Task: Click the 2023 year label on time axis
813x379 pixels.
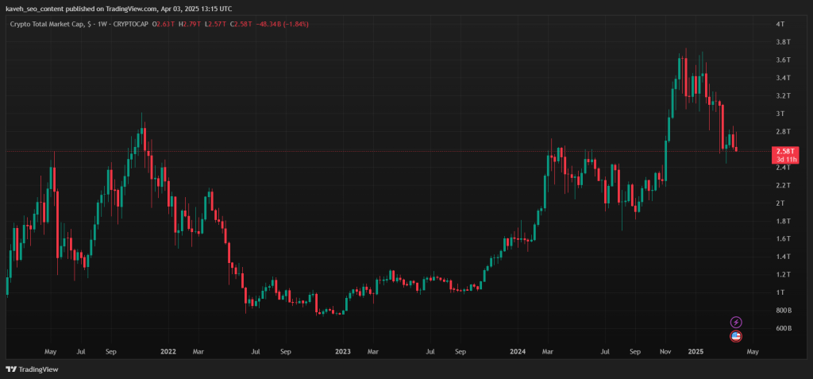Action: (342, 351)
